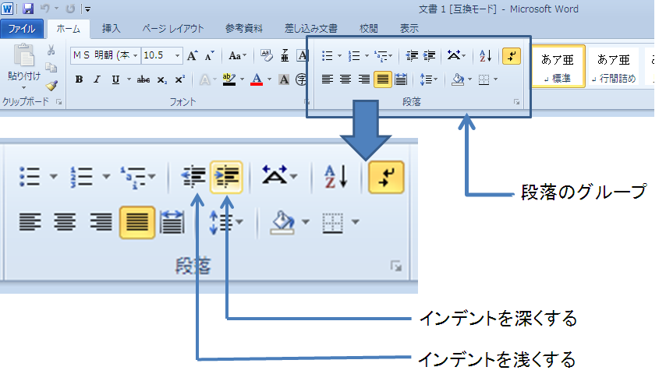This screenshot has width=666, height=381.
Task: Click the A-Z sort icon in enlarged 段落 panel
Action: [x=335, y=177]
